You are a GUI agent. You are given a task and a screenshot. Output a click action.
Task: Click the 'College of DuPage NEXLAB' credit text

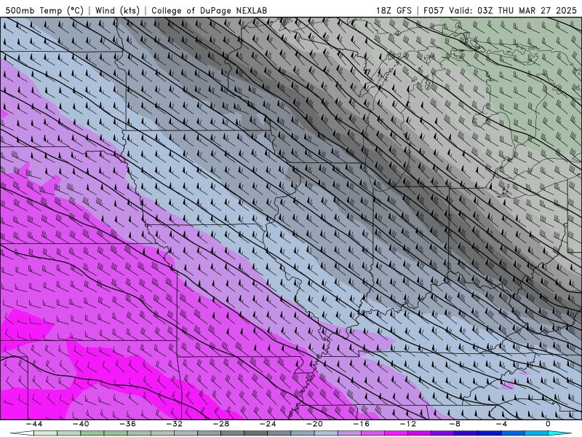209,10
